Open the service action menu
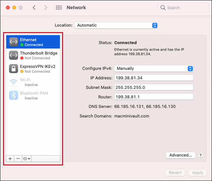This screenshot has width=212, height=181. click(x=27, y=159)
